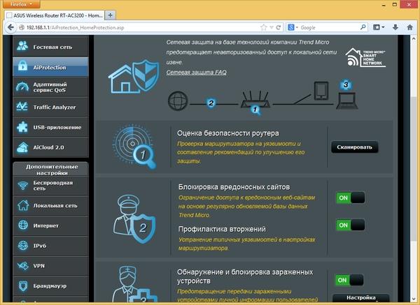Open the Сетевая защита FAQ link
This screenshot has height=305, width=420.
(x=196, y=73)
